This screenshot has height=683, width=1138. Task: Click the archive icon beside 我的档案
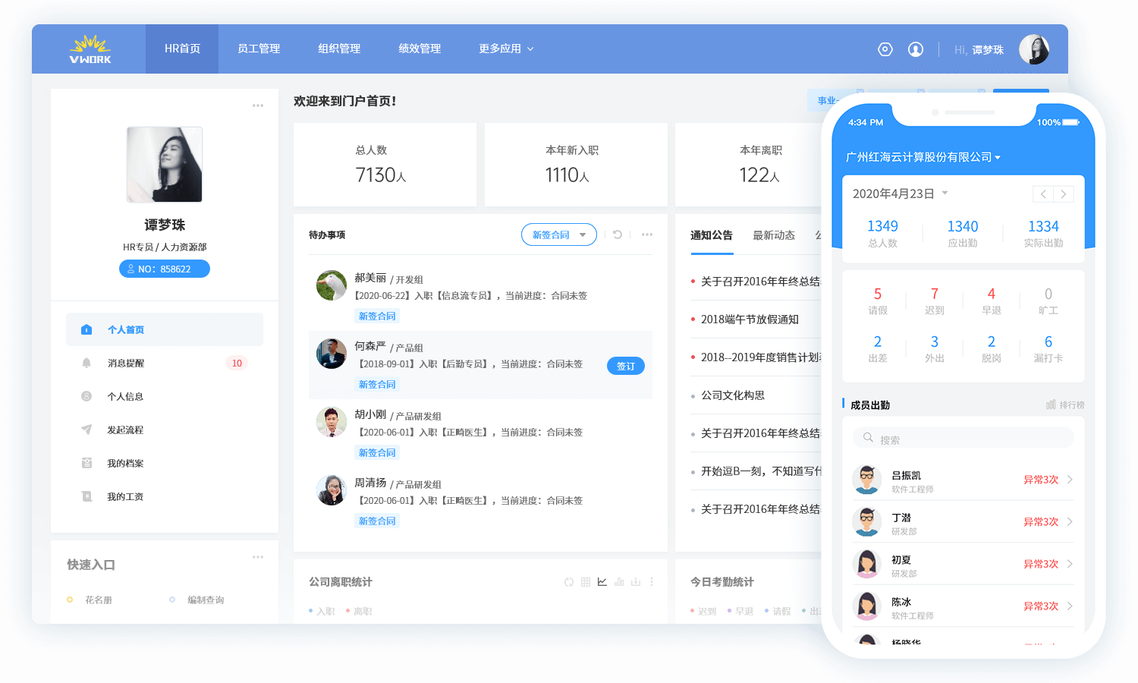pos(86,463)
